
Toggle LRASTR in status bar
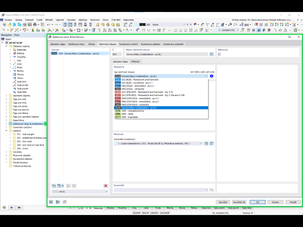pyautogui.click(x=154, y=213)
